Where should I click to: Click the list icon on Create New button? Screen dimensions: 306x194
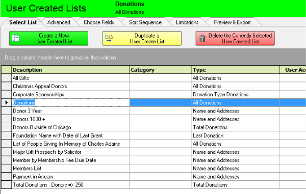16,38
